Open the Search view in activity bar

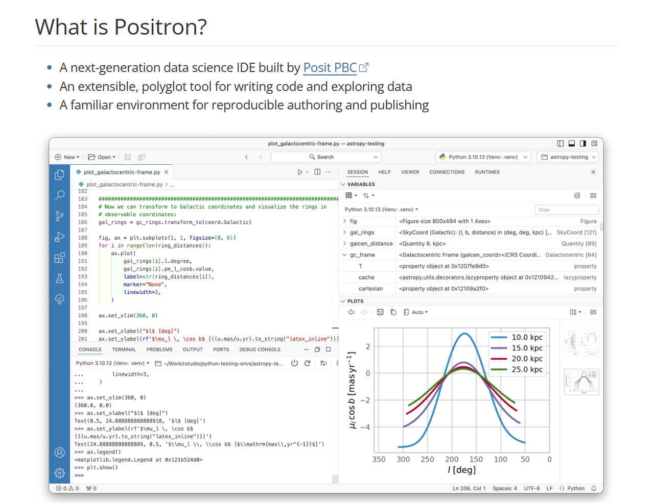click(60, 195)
